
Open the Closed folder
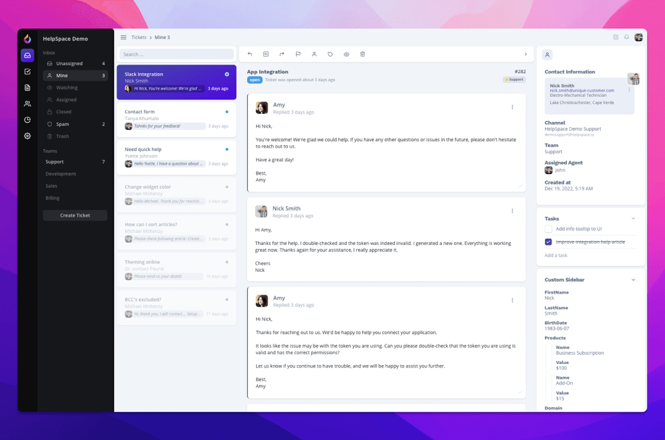75,112
